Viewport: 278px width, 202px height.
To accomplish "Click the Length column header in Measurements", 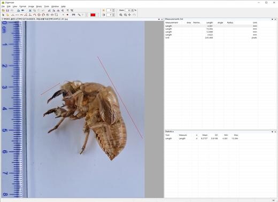I will 210,22.
